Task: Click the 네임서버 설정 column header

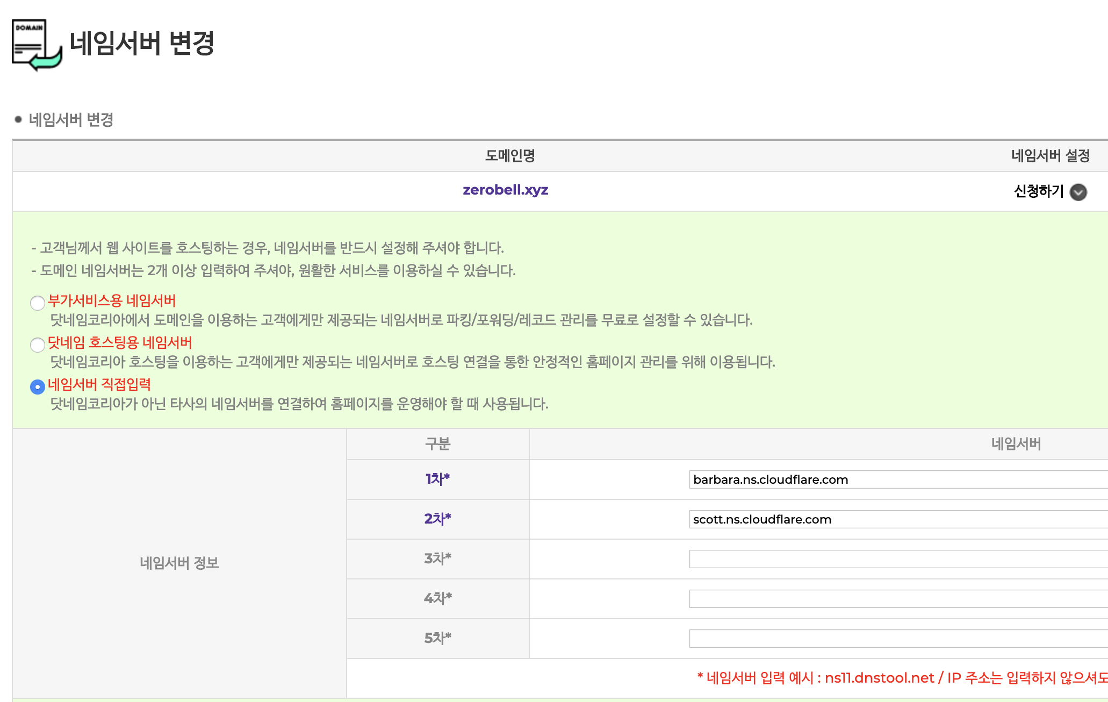Action: pos(1050,156)
